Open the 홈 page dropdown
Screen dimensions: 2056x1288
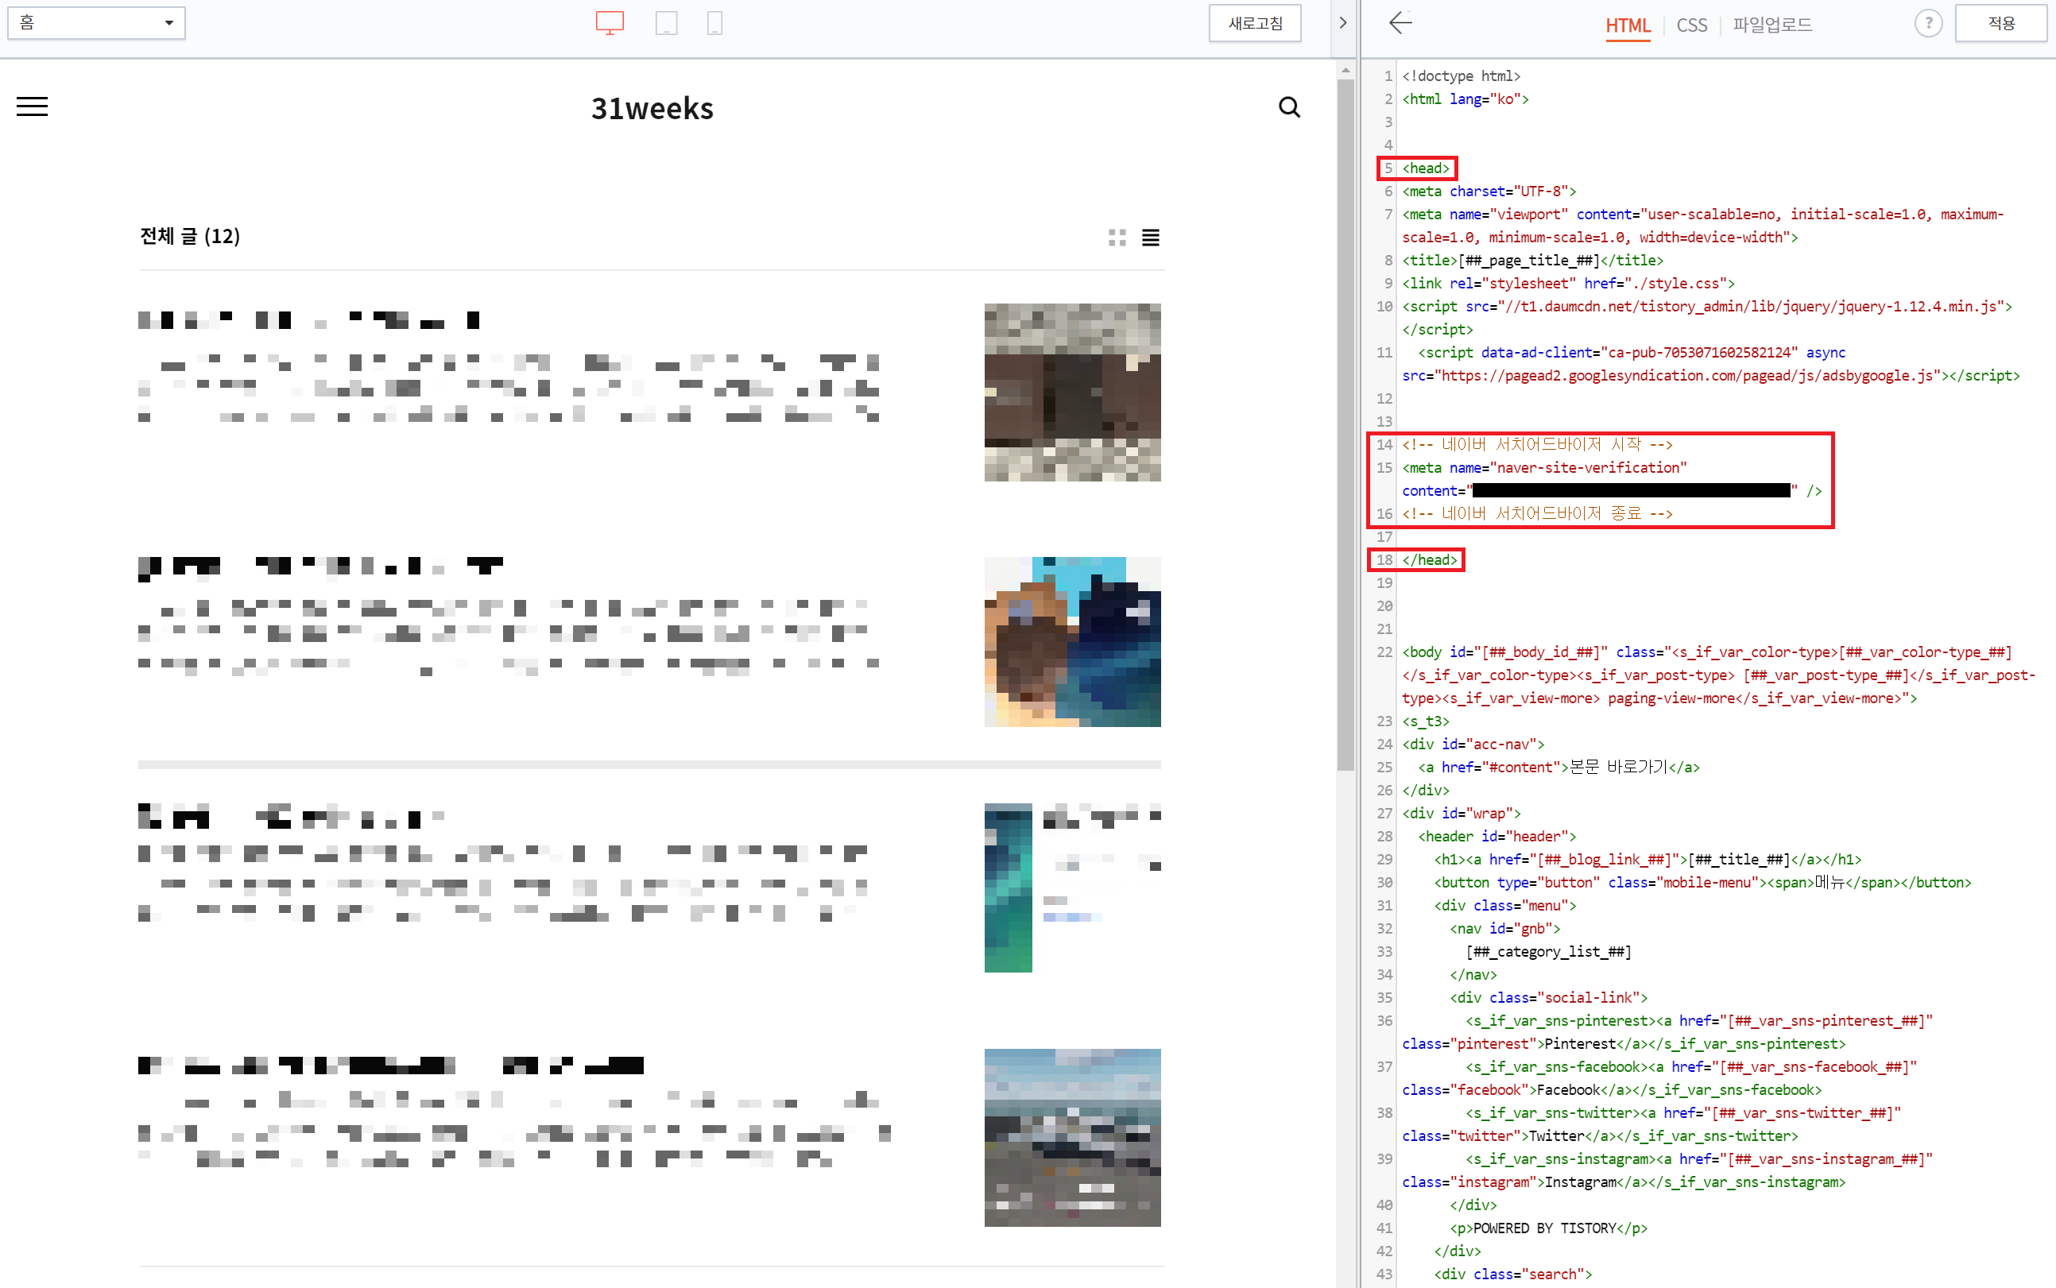(x=96, y=23)
